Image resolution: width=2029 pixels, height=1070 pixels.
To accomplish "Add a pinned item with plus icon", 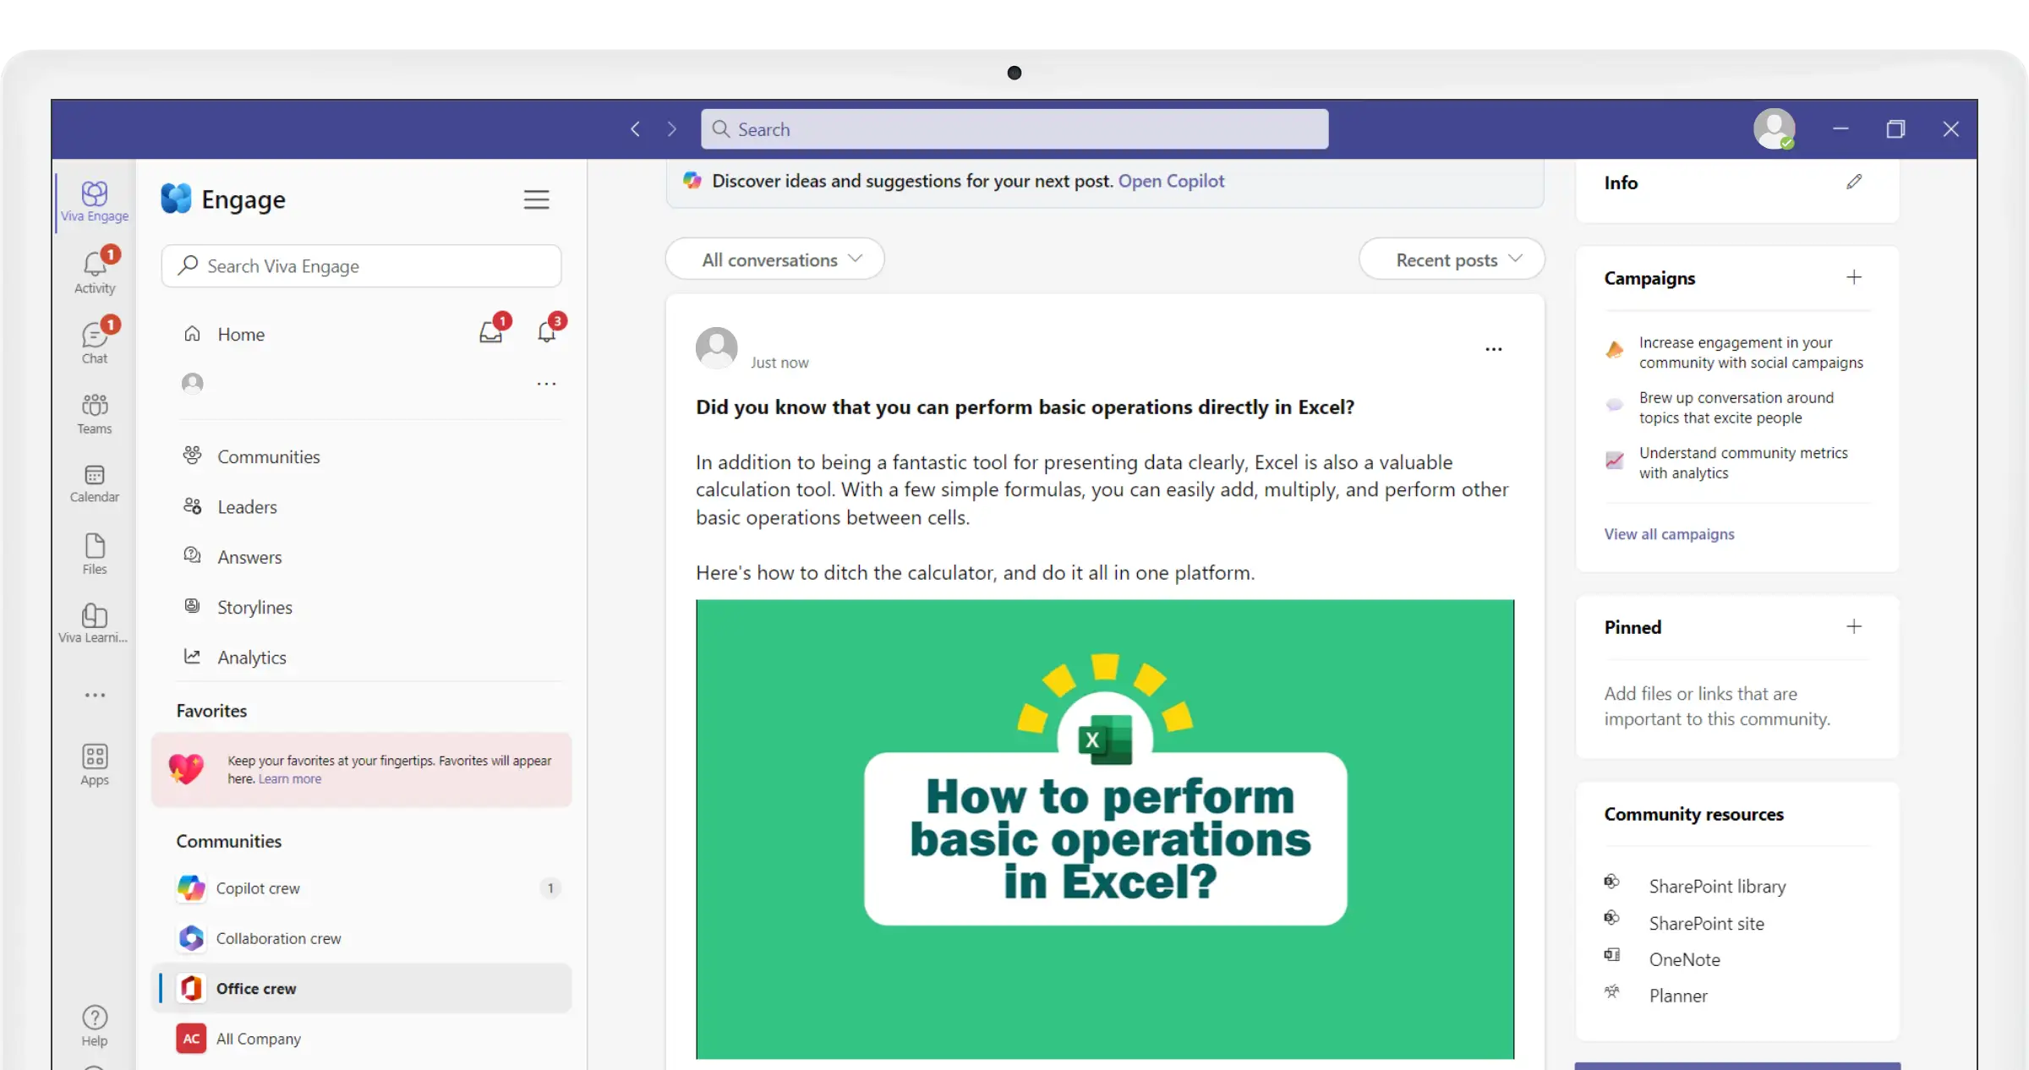I will point(1854,626).
